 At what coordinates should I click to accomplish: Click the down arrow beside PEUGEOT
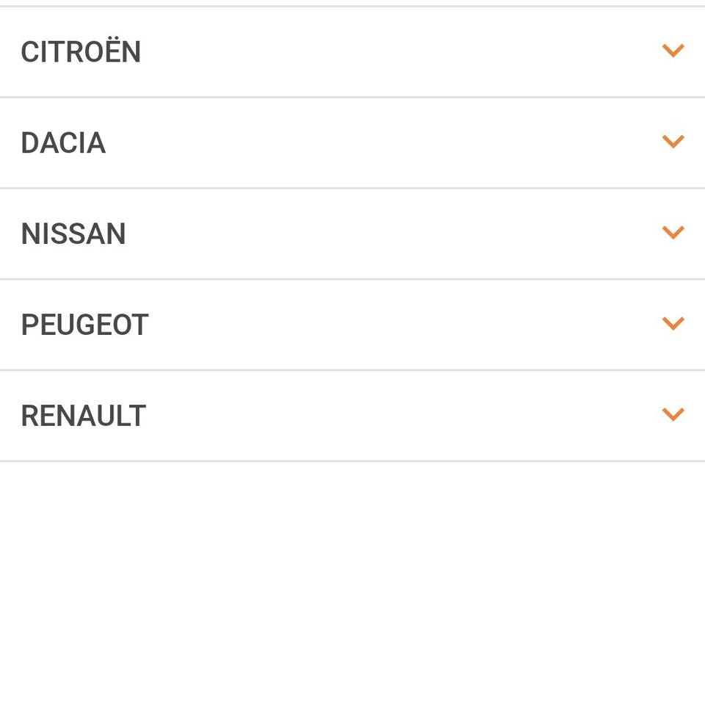673,324
